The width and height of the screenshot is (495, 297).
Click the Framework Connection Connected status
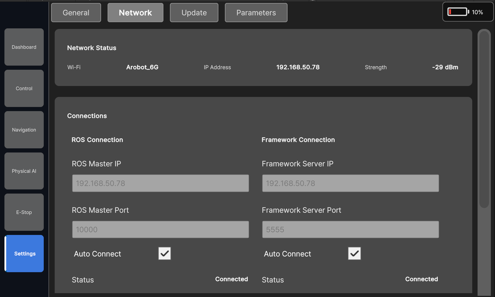coord(421,279)
